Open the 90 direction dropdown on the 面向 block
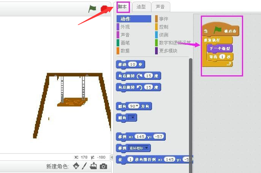Image resolution: width=261 pixels, height=173 pixels. 135,106
